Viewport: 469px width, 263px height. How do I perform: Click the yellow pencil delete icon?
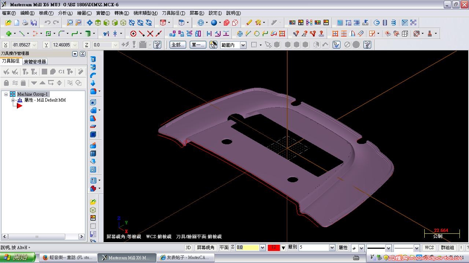click(x=249, y=23)
